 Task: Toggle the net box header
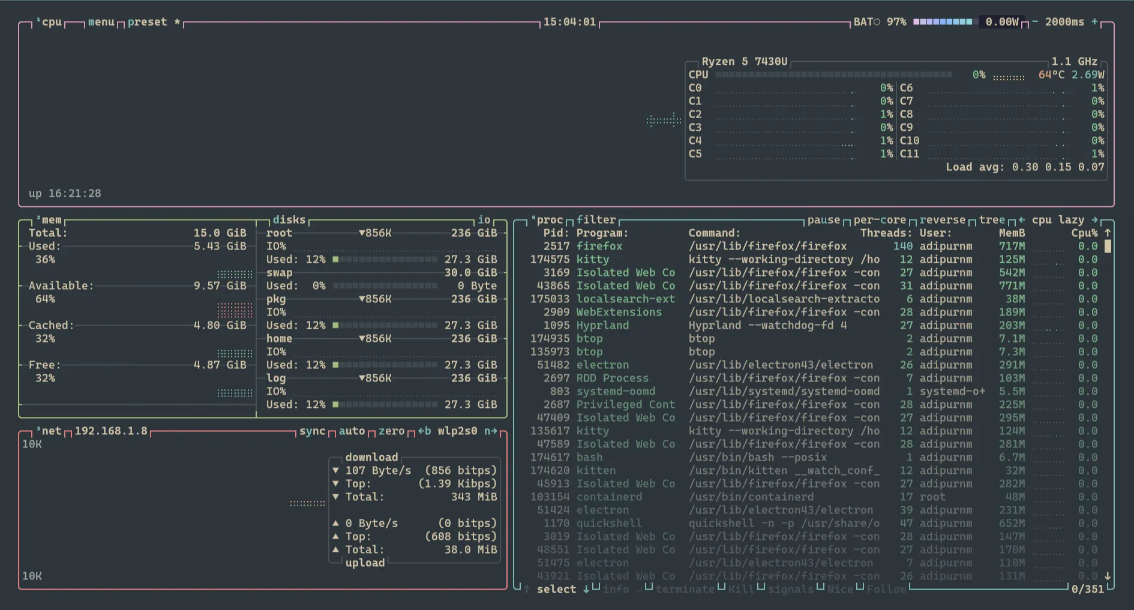pos(49,431)
